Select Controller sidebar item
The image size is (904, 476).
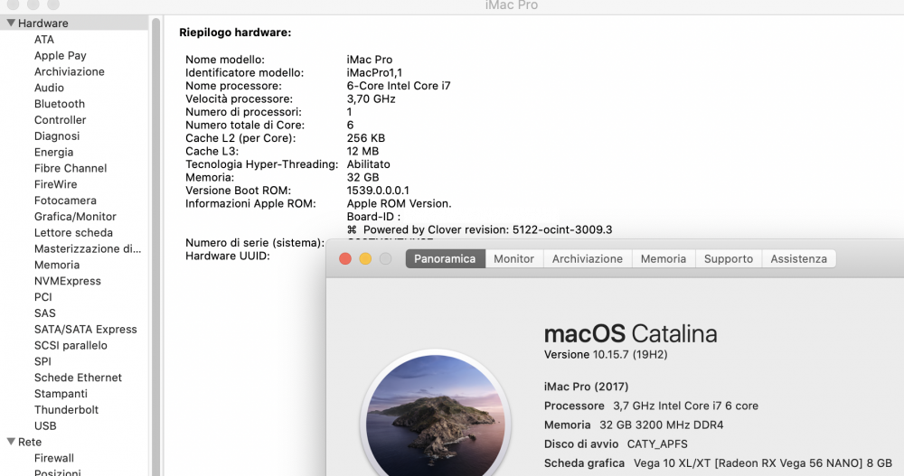pyautogui.click(x=60, y=120)
